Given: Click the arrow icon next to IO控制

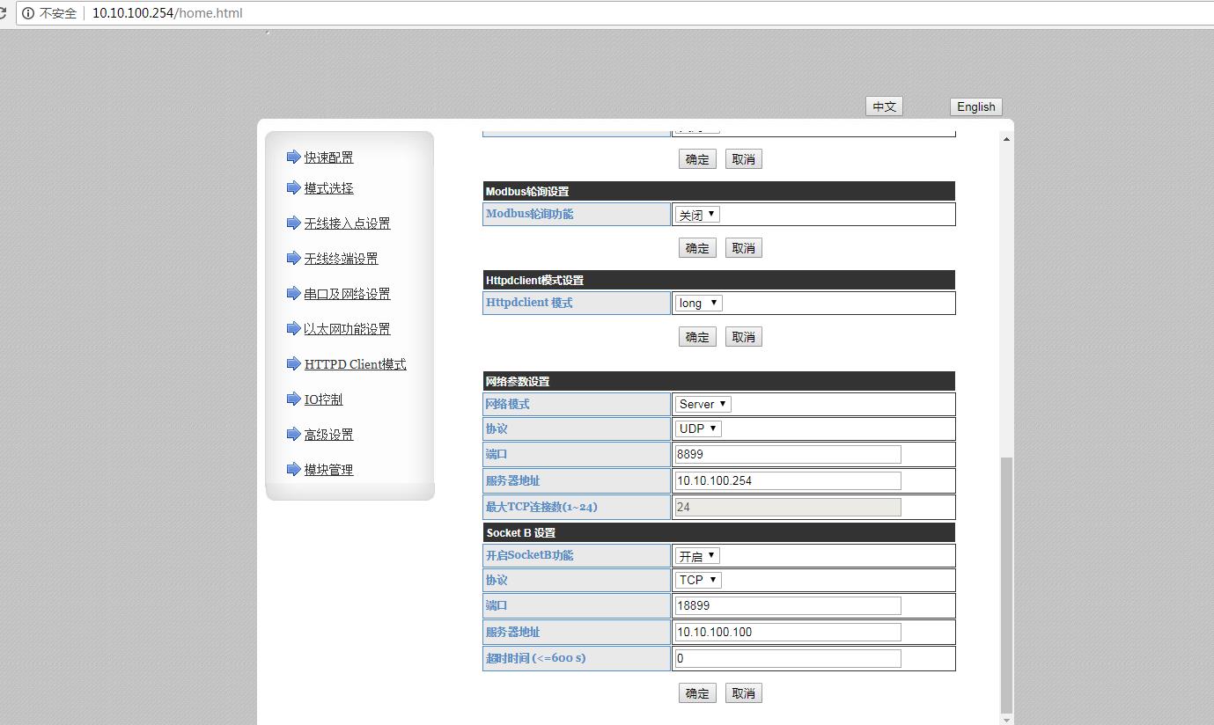Looking at the screenshot, I should click(x=293, y=399).
